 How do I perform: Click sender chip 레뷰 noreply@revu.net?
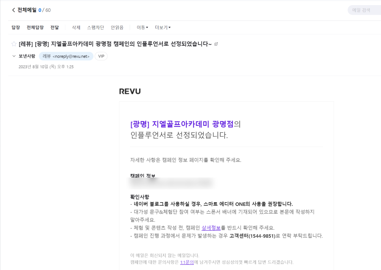tap(66, 56)
